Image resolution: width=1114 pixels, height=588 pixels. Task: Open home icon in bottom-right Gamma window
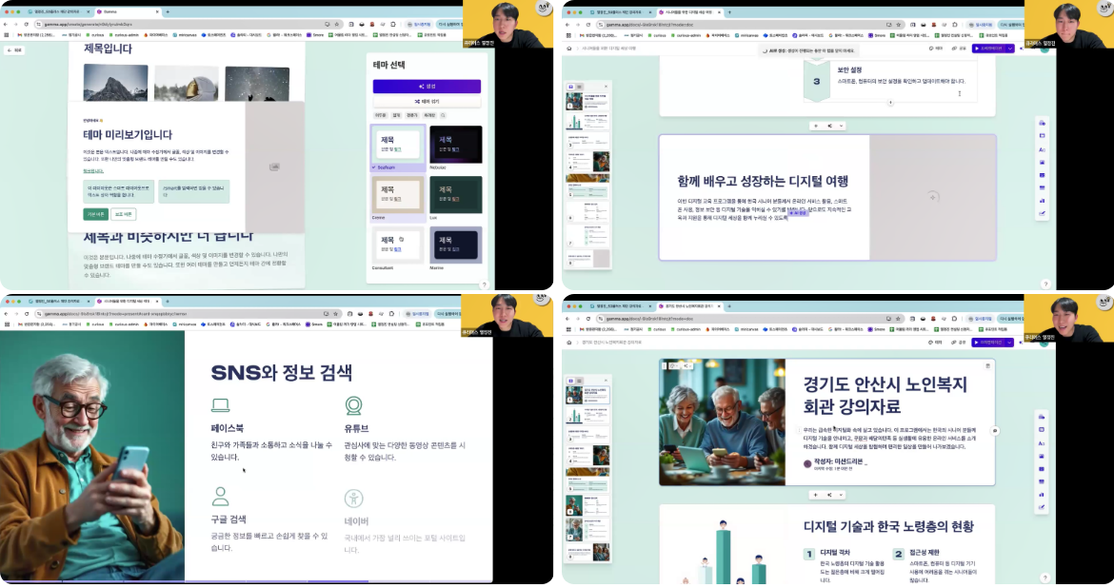(x=569, y=343)
